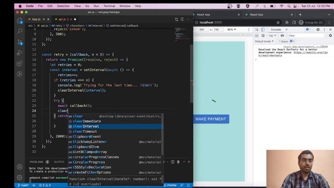Choose the clearImmediate suggestion
This screenshot has height=188, width=334.
point(115,121)
